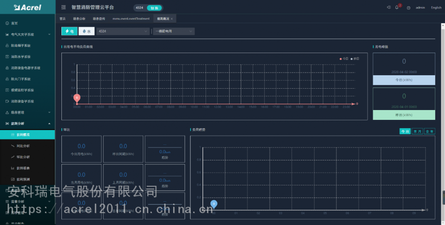Select 本月 load trend range

click(x=417, y=131)
